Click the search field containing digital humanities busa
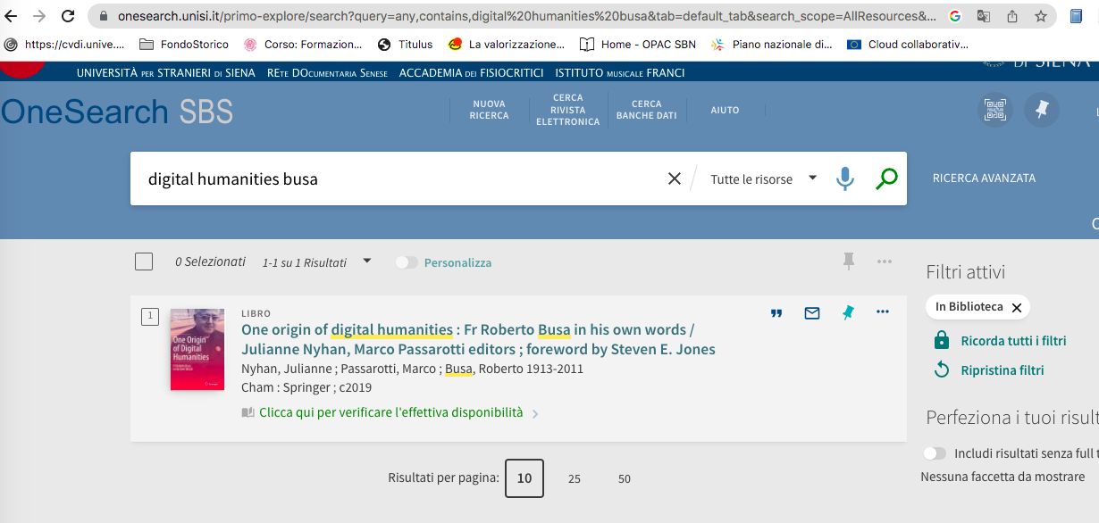Viewport: 1099px width, 523px height. pyautogui.click(x=402, y=178)
